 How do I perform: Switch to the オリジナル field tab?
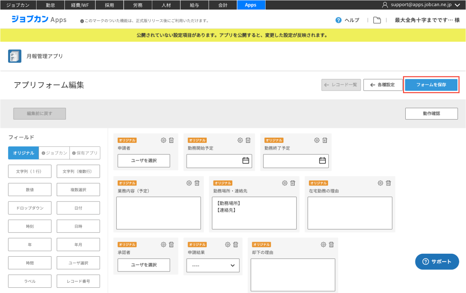pyautogui.click(x=23, y=153)
